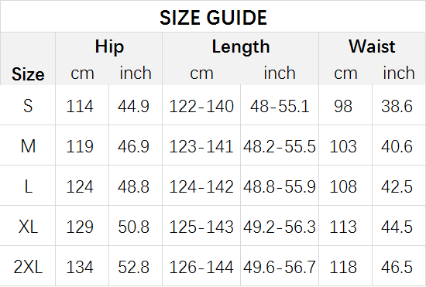The width and height of the screenshot is (426, 287).
Task: Click hip value 46.9 inch
Action: pyautogui.click(x=133, y=146)
